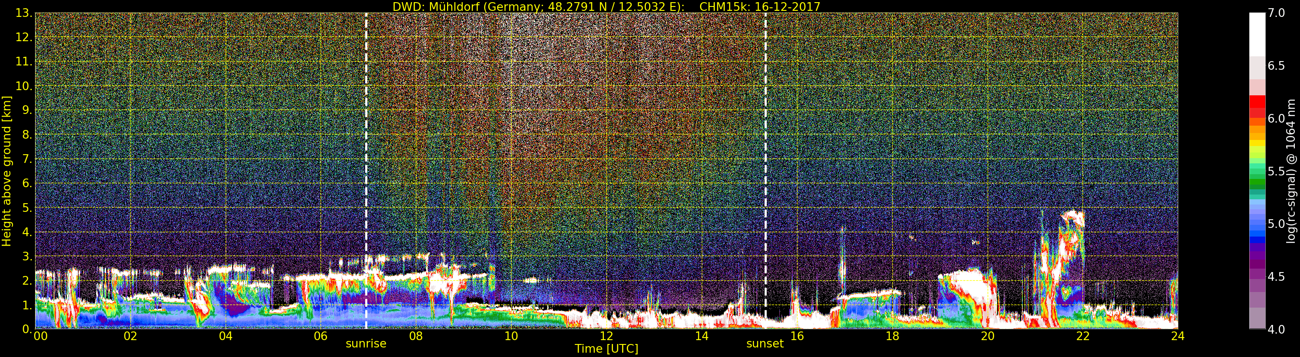Select height axis tick "4."
This screenshot has height=357, width=1300.
pos(27,232)
